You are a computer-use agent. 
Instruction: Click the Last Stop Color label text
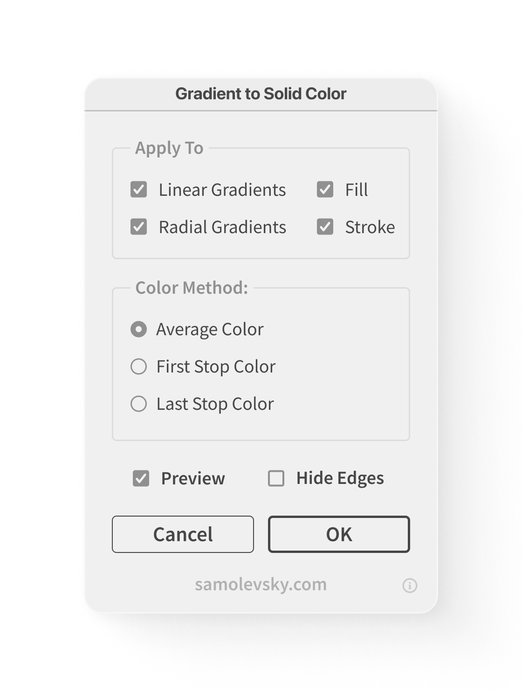(x=215, y=404)
